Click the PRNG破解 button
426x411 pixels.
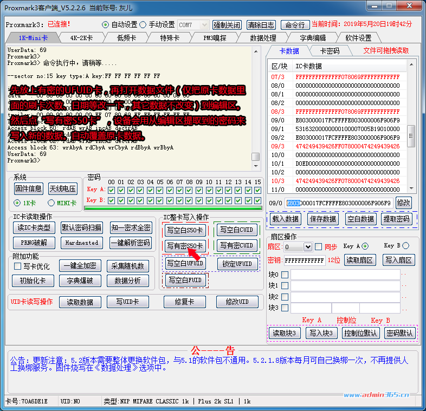[34, 243]
